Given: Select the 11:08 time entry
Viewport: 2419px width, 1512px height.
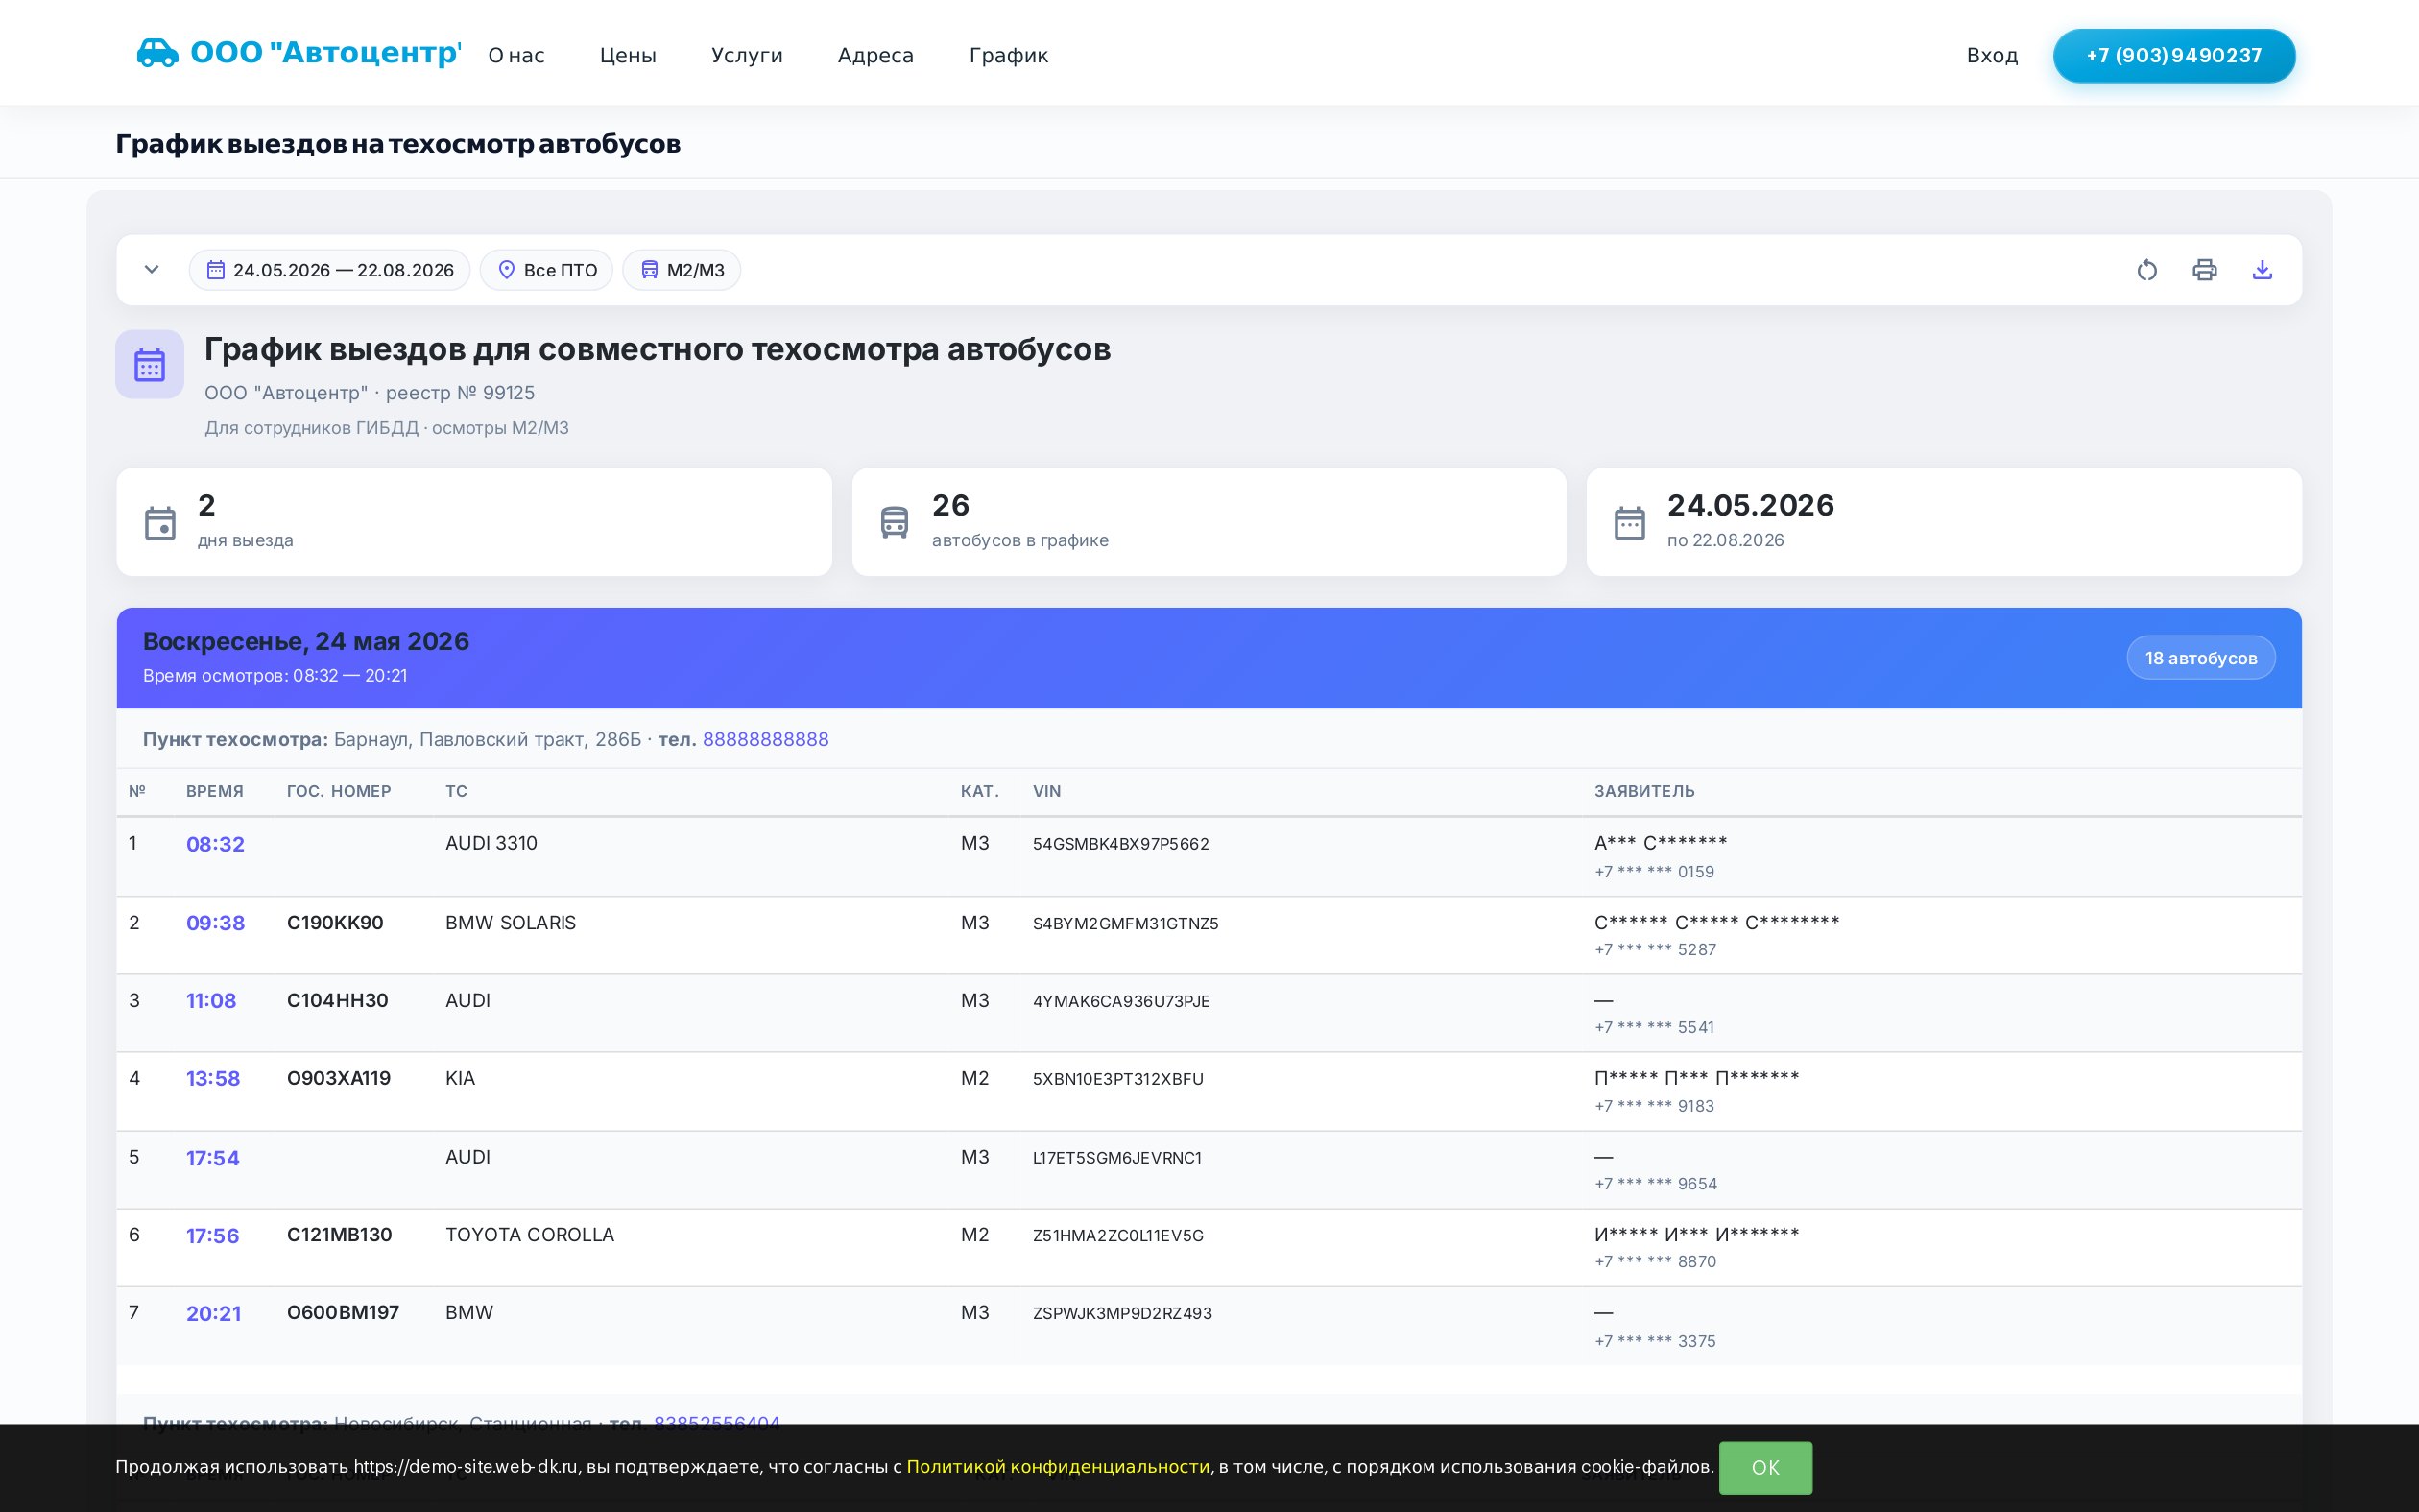Looking at the screenshot, I should point(211,1001).
